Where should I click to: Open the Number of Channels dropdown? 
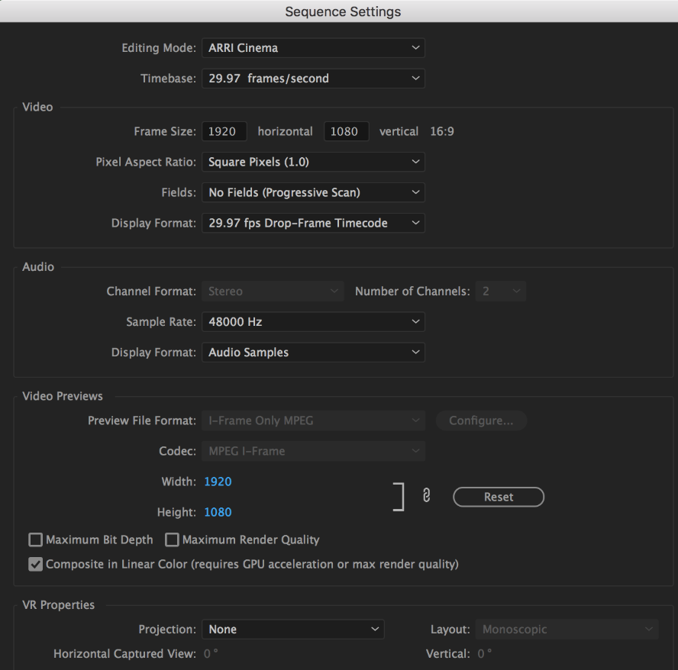pyautogui.click(x=501, y=291)
